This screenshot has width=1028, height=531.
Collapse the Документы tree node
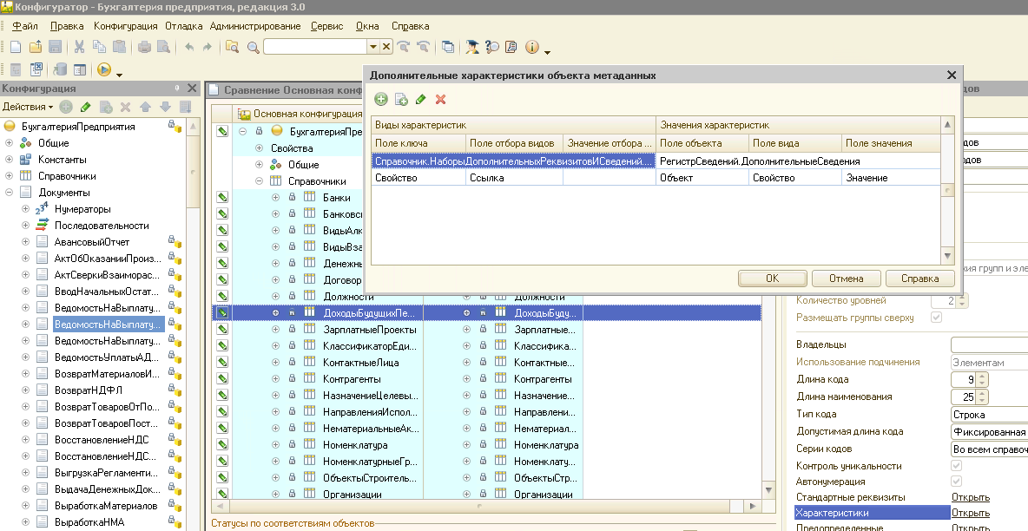pos(10,193)
